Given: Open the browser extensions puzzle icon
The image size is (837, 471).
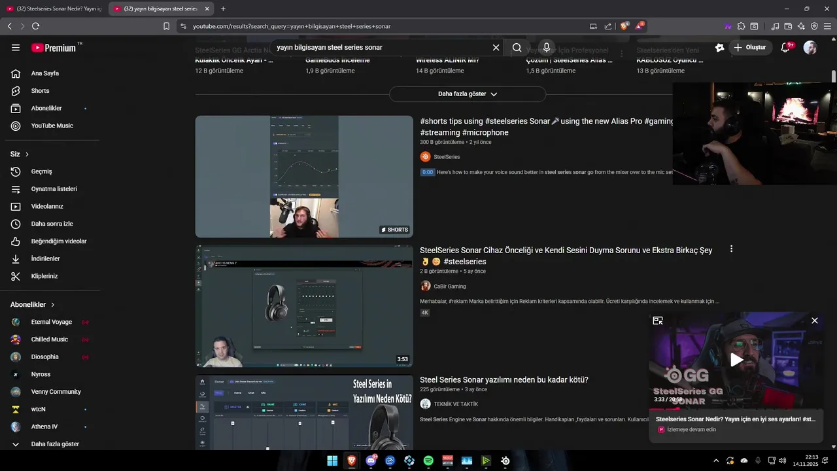Looking at the screenshot, I should (741, 26).
